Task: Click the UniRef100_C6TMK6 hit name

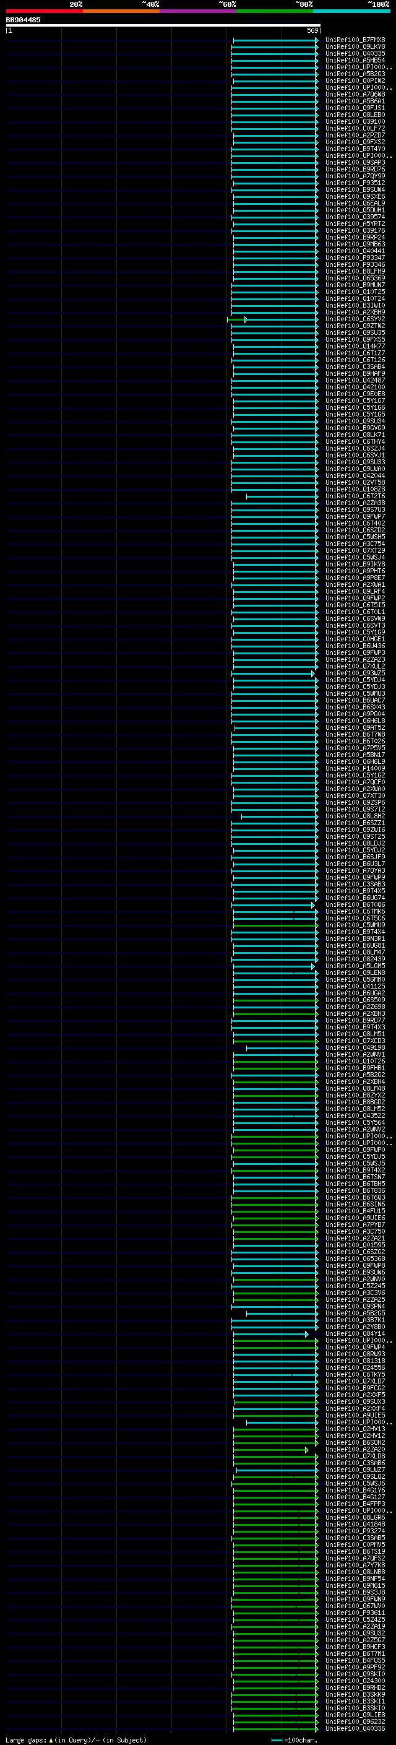Action: 355,911
